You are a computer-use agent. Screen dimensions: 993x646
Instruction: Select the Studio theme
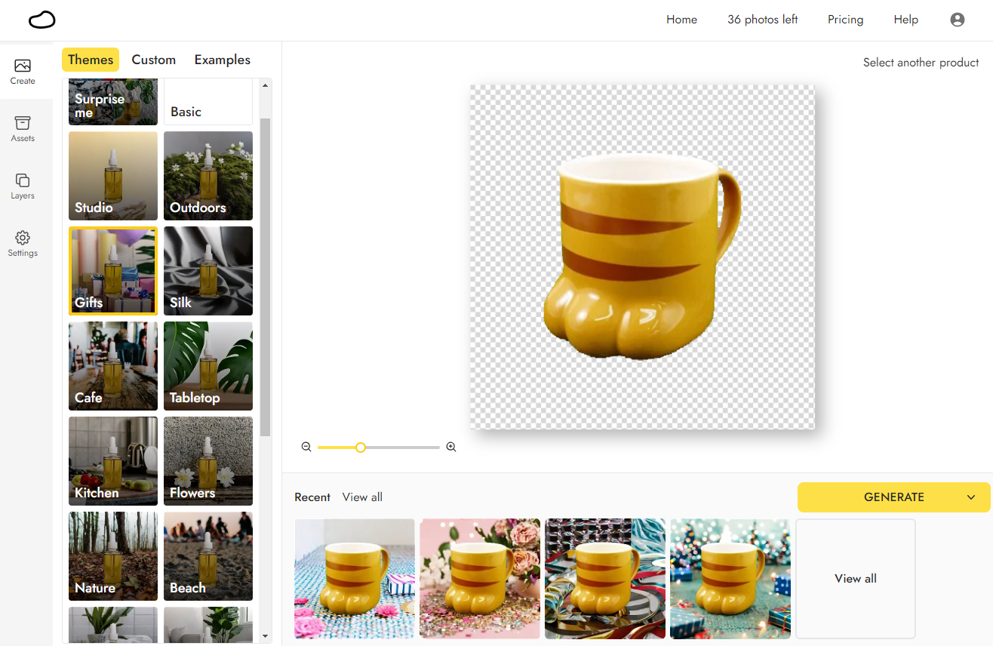[x=113, y=176]
